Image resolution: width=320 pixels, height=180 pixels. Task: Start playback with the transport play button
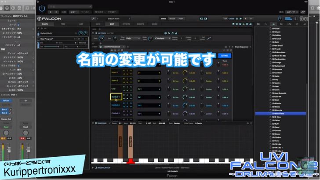pyautogui.click(x=240, y=19)
